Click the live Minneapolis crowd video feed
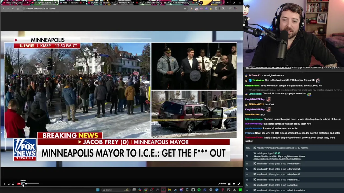This screenshot has width=344, height=193. [77, 91]
